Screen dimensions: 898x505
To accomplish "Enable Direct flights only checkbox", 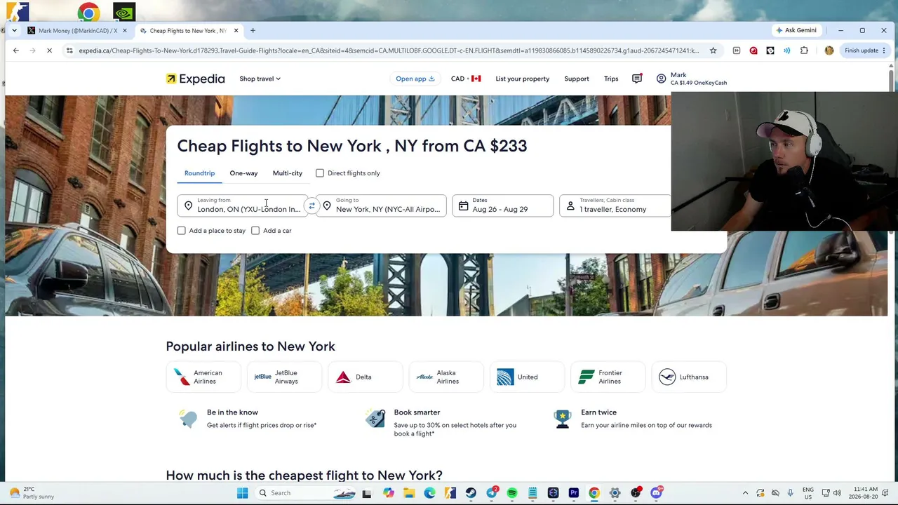I will tap(320, 173).
